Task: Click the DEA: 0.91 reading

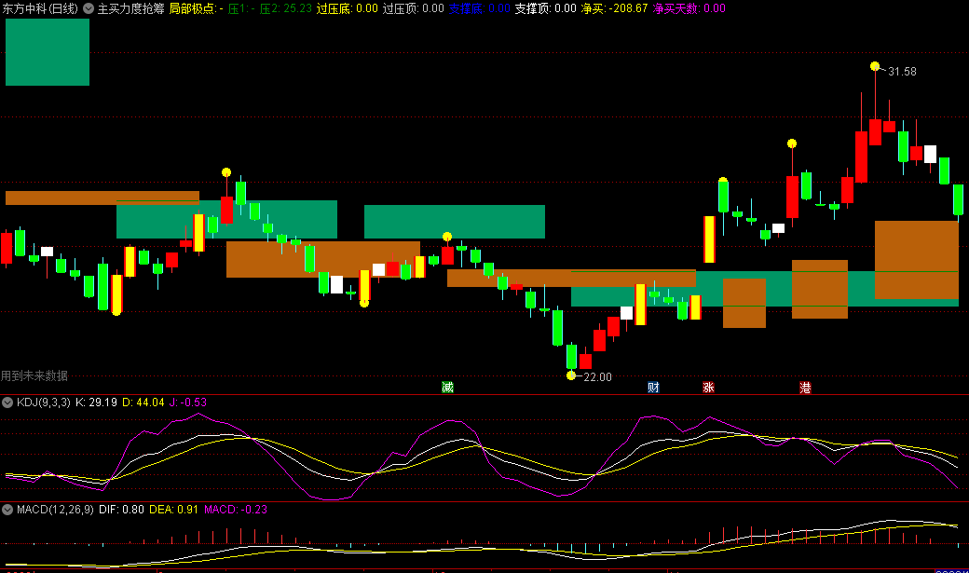Action: coord(173,510)
